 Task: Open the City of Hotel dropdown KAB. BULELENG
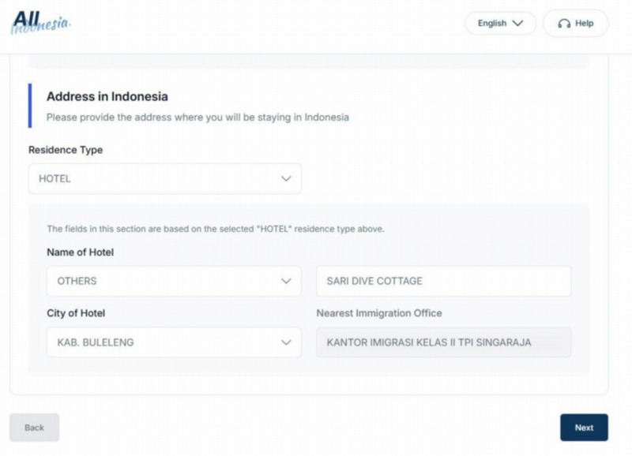174,342
